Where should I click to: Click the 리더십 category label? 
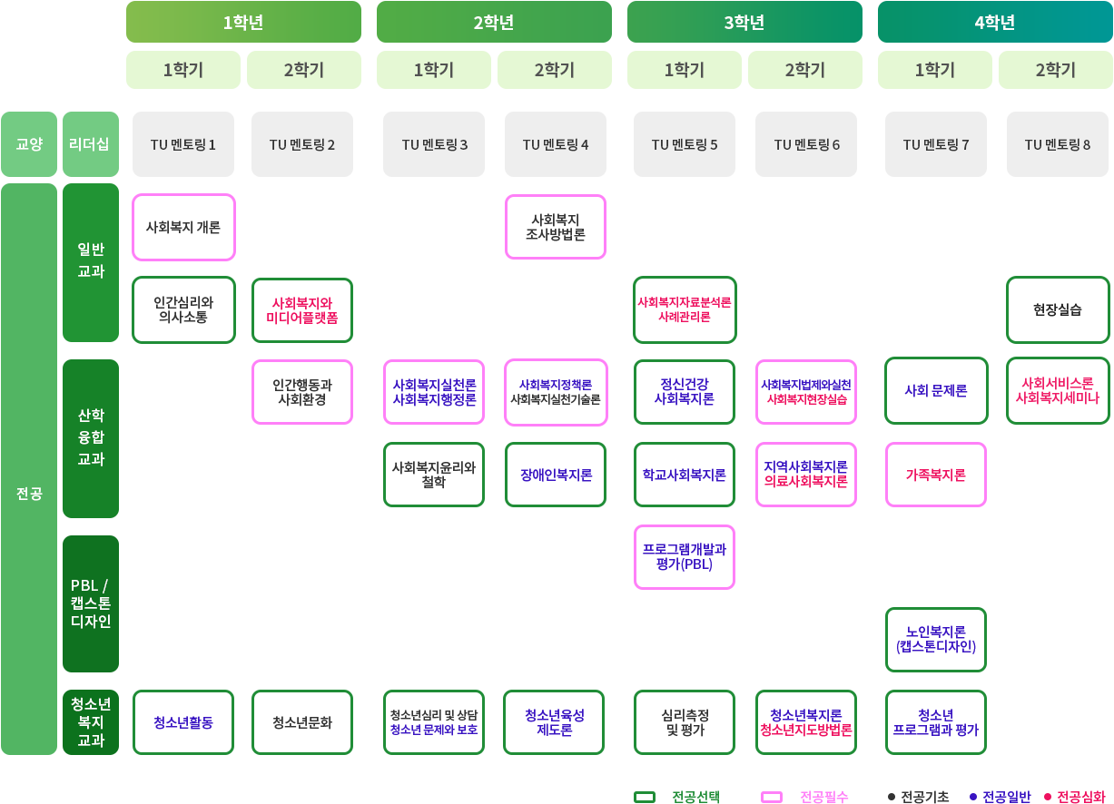click(x=90, y=143)
